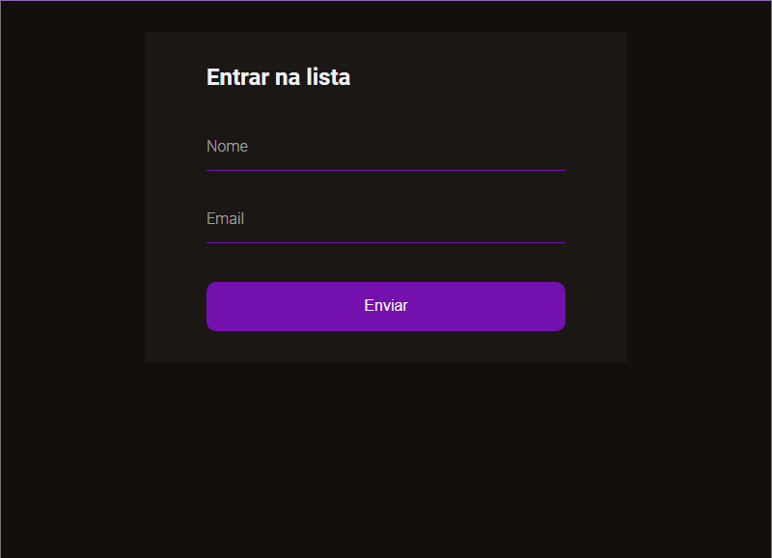
Task: Click the Nome placeholder text
Action: pyautogui.click(x=227, y=146)
